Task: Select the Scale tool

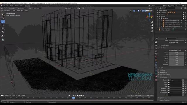Action: [3, 29]
